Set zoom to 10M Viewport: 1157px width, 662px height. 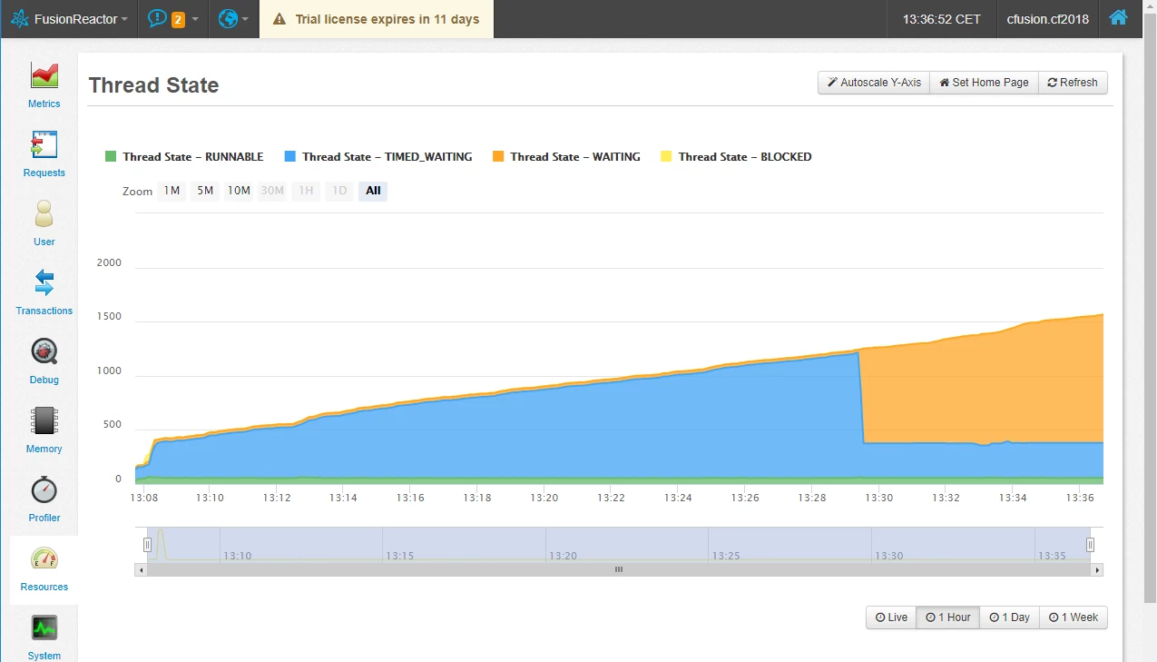pyautogui.click(x=239, y=191)
